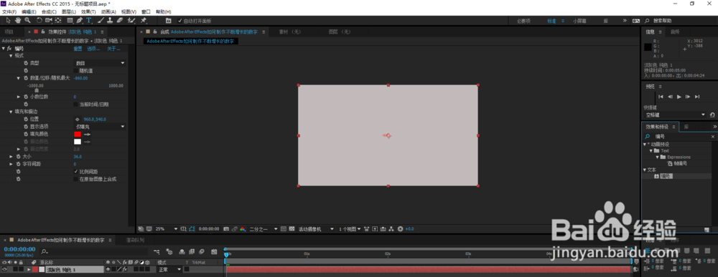This screenshot has width=718, height=277.
Task: Select the Clone Stamp tool
Action: [110, 21]
